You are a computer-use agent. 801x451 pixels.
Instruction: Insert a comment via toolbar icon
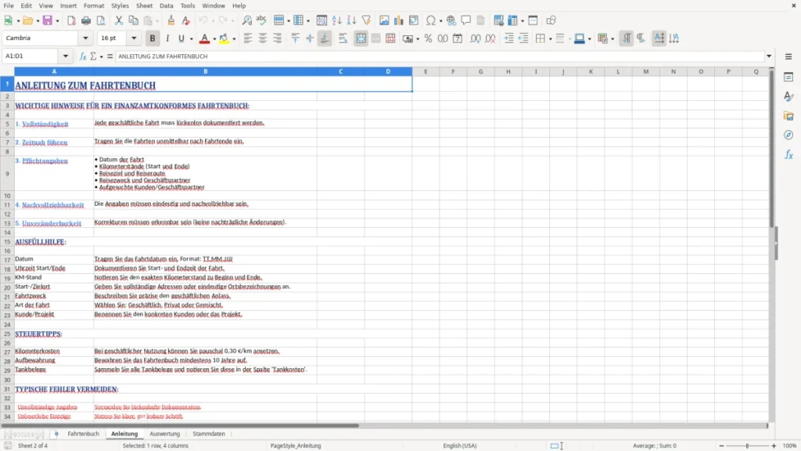466,20
